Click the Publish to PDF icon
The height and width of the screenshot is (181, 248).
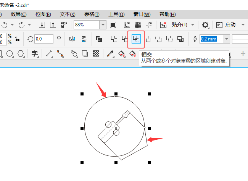coord(64,25)
